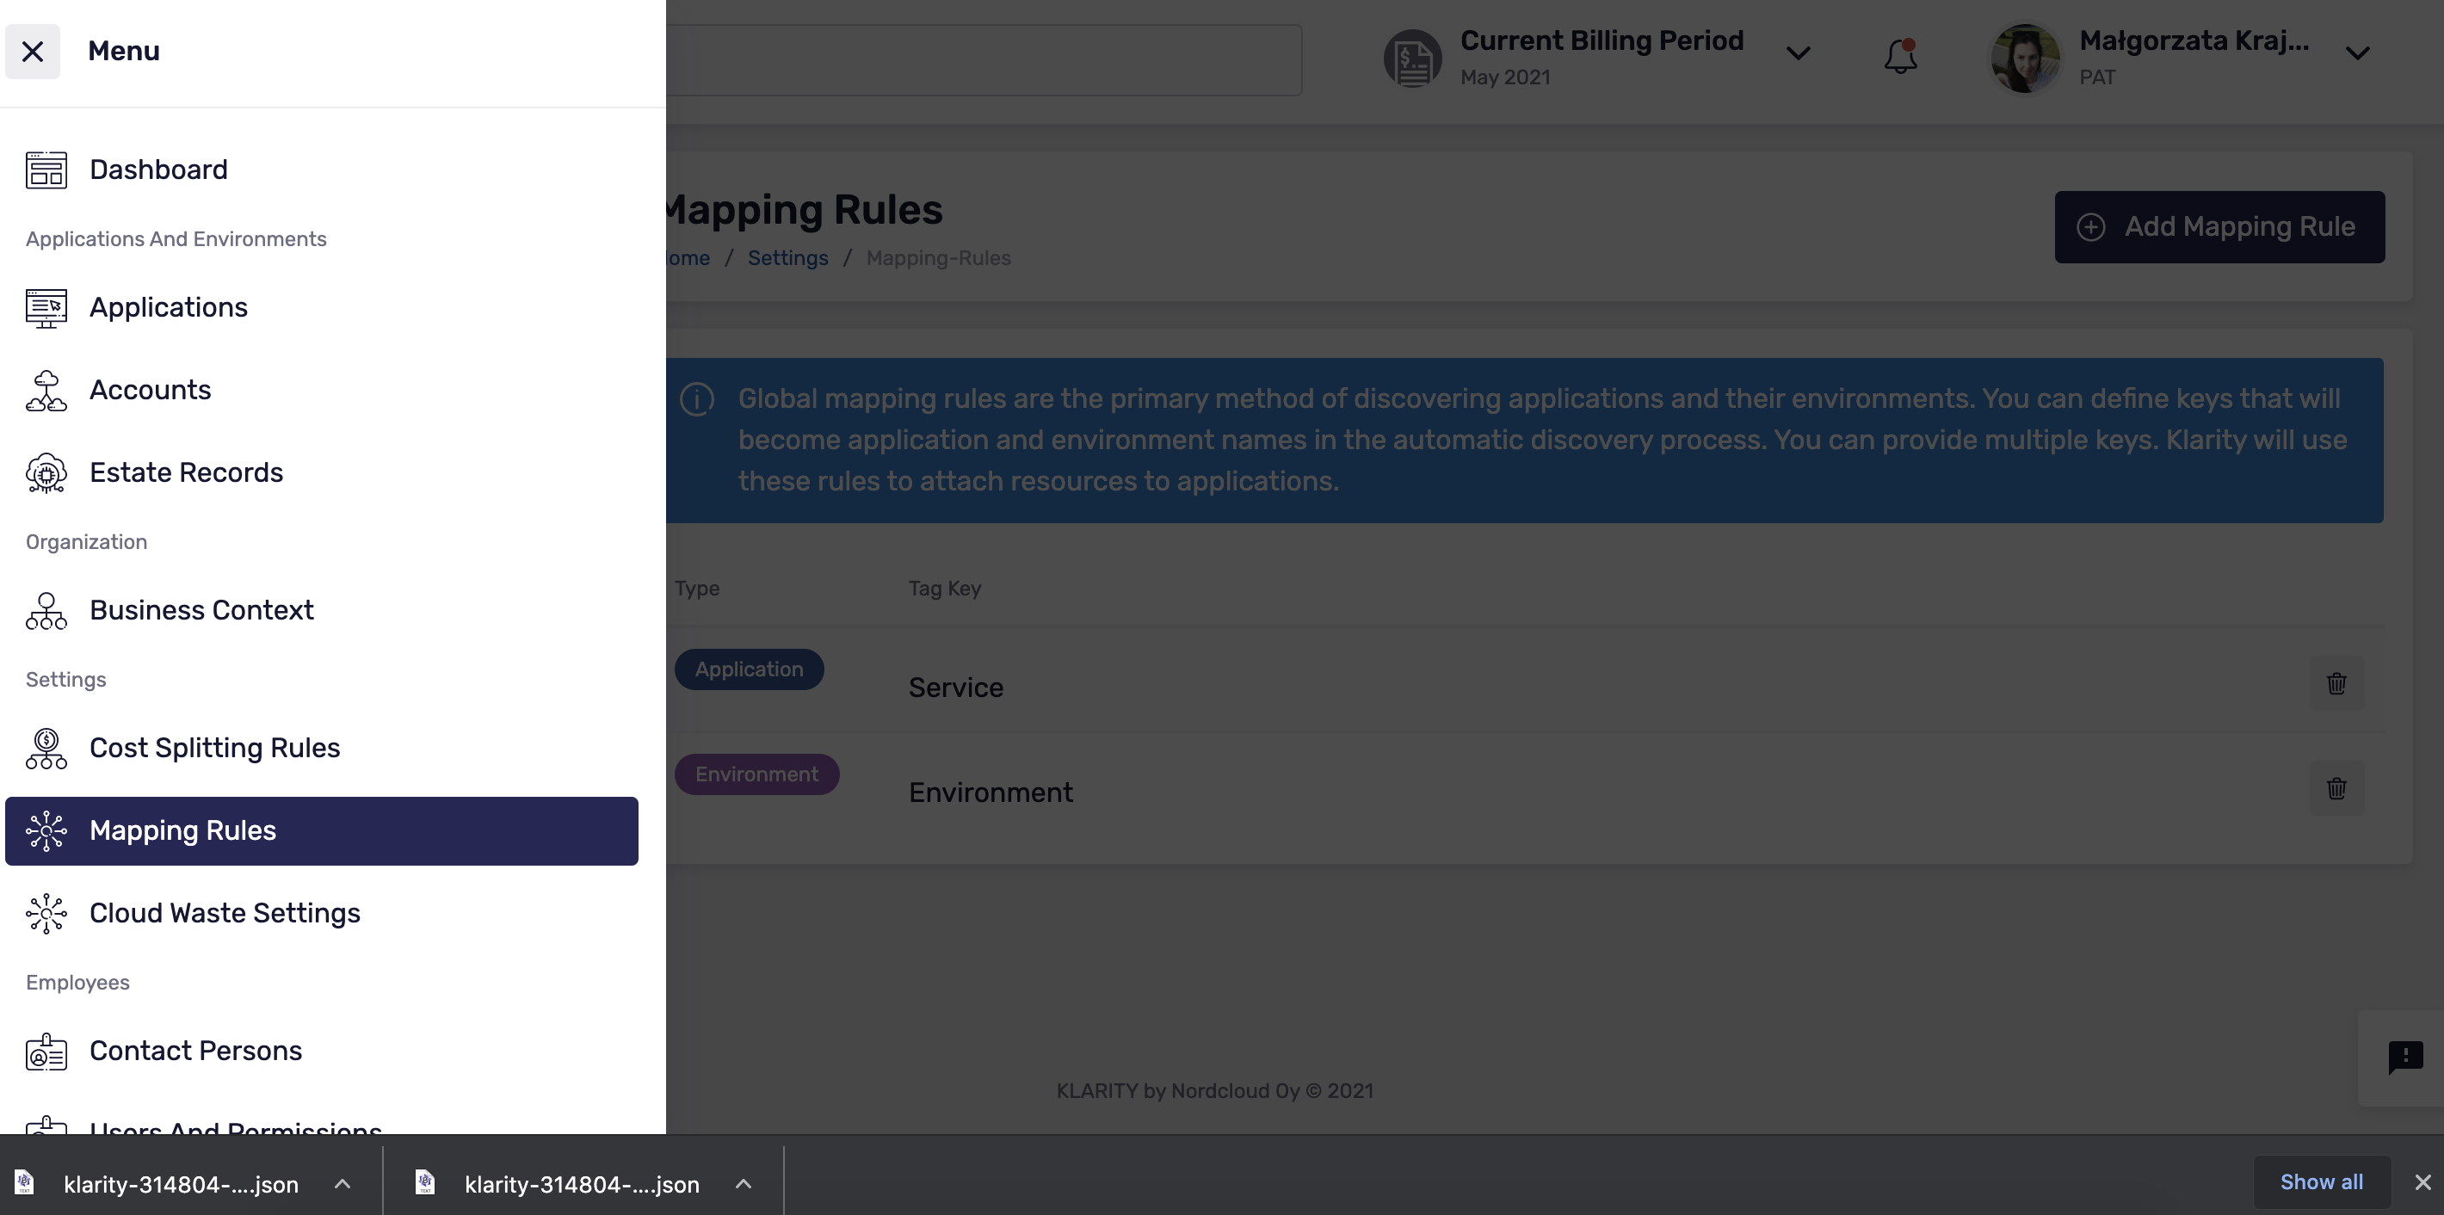The image size is (2444, 1215).
Task: Click delete icon for Environment rule
Action: (x=2336, y=788)
